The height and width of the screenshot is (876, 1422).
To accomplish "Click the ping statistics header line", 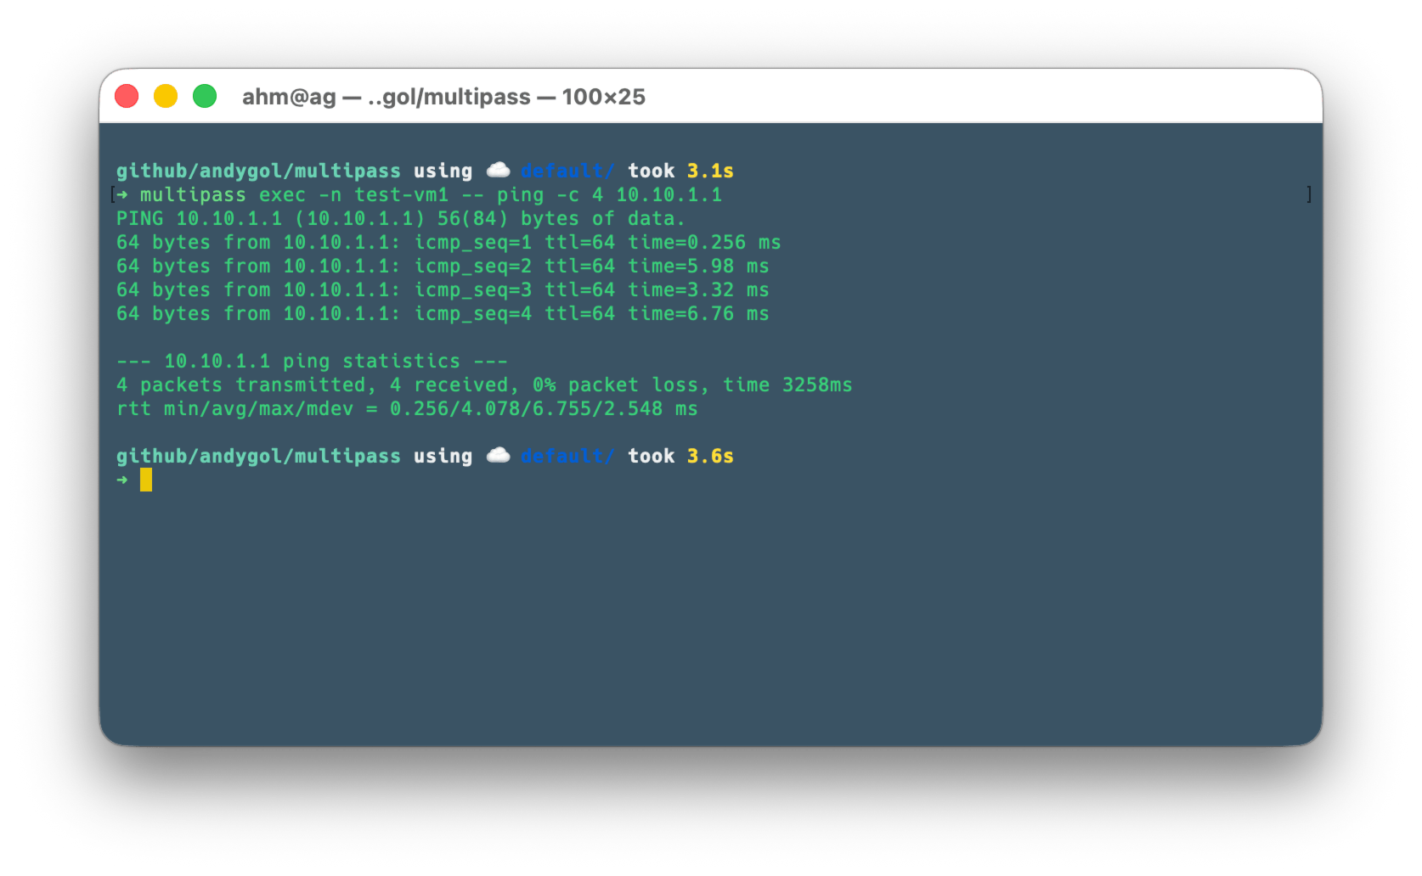I will 312,361.
